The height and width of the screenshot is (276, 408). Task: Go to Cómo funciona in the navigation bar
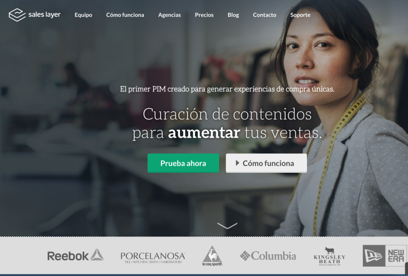[125, 15]
